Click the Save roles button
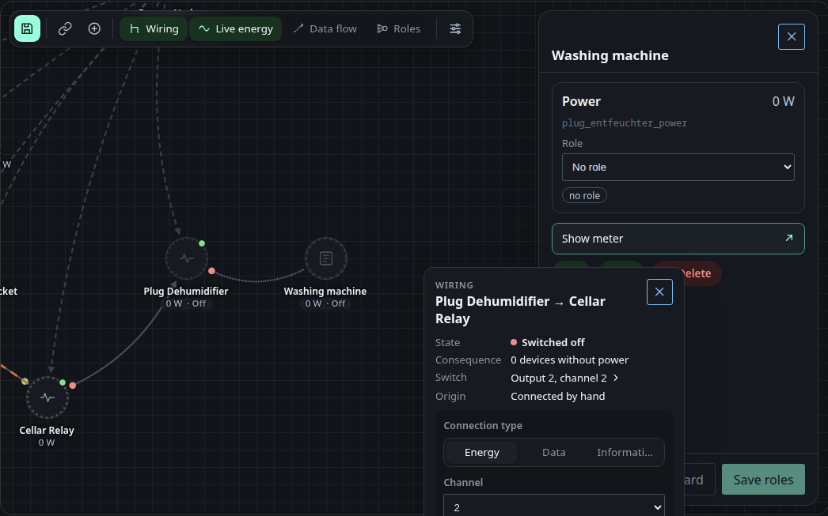This screenshot has height=516, width=828. (763, 480)
